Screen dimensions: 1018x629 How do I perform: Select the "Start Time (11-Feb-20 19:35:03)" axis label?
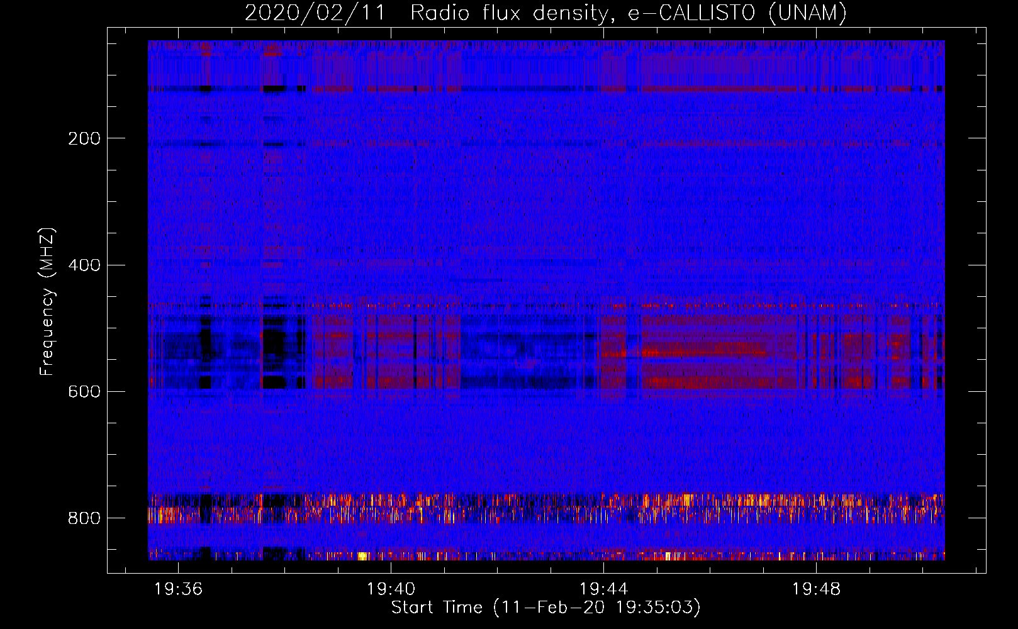(x=546, y=608)
